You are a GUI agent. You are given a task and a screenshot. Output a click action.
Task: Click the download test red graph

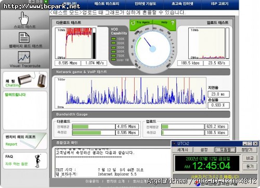73,43
